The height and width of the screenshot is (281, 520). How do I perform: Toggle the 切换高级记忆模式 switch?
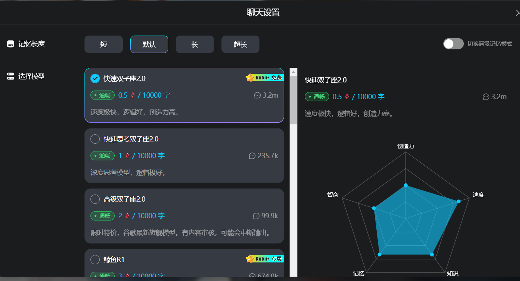pos(453,44)
